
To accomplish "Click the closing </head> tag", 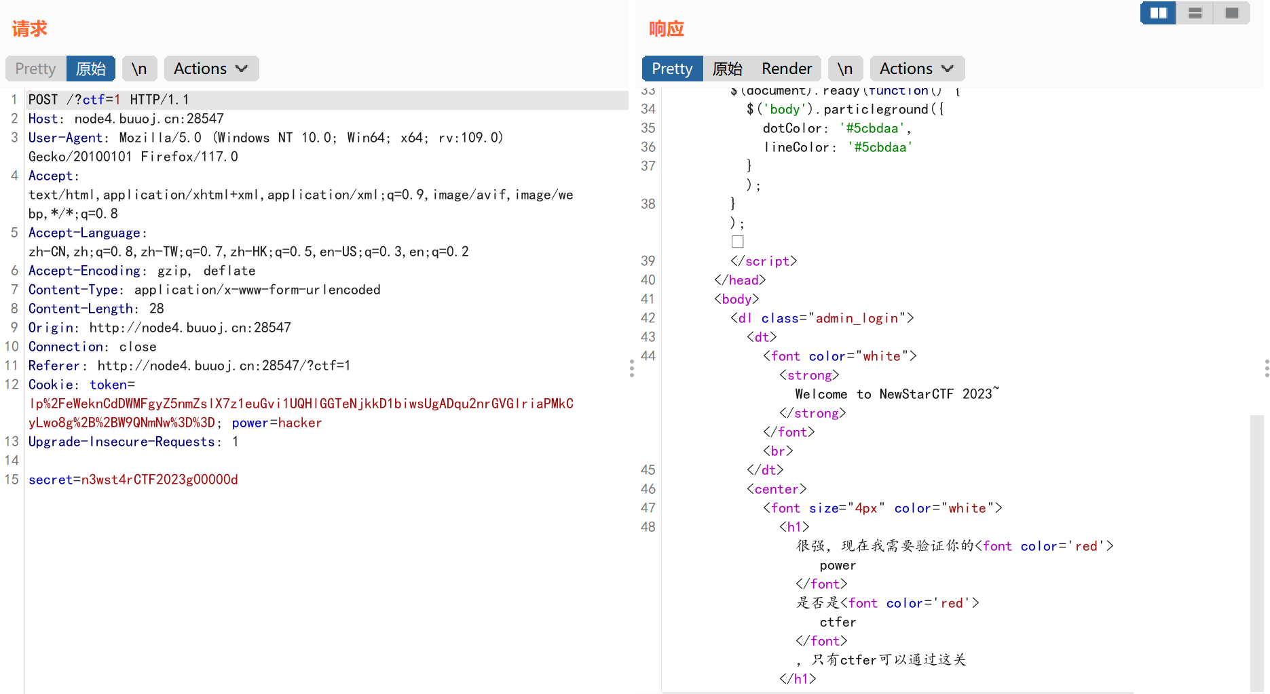I will pos(740,280).
